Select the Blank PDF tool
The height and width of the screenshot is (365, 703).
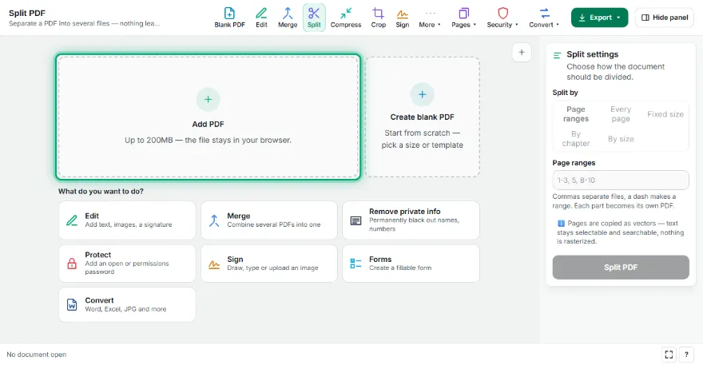coord(229,18)
